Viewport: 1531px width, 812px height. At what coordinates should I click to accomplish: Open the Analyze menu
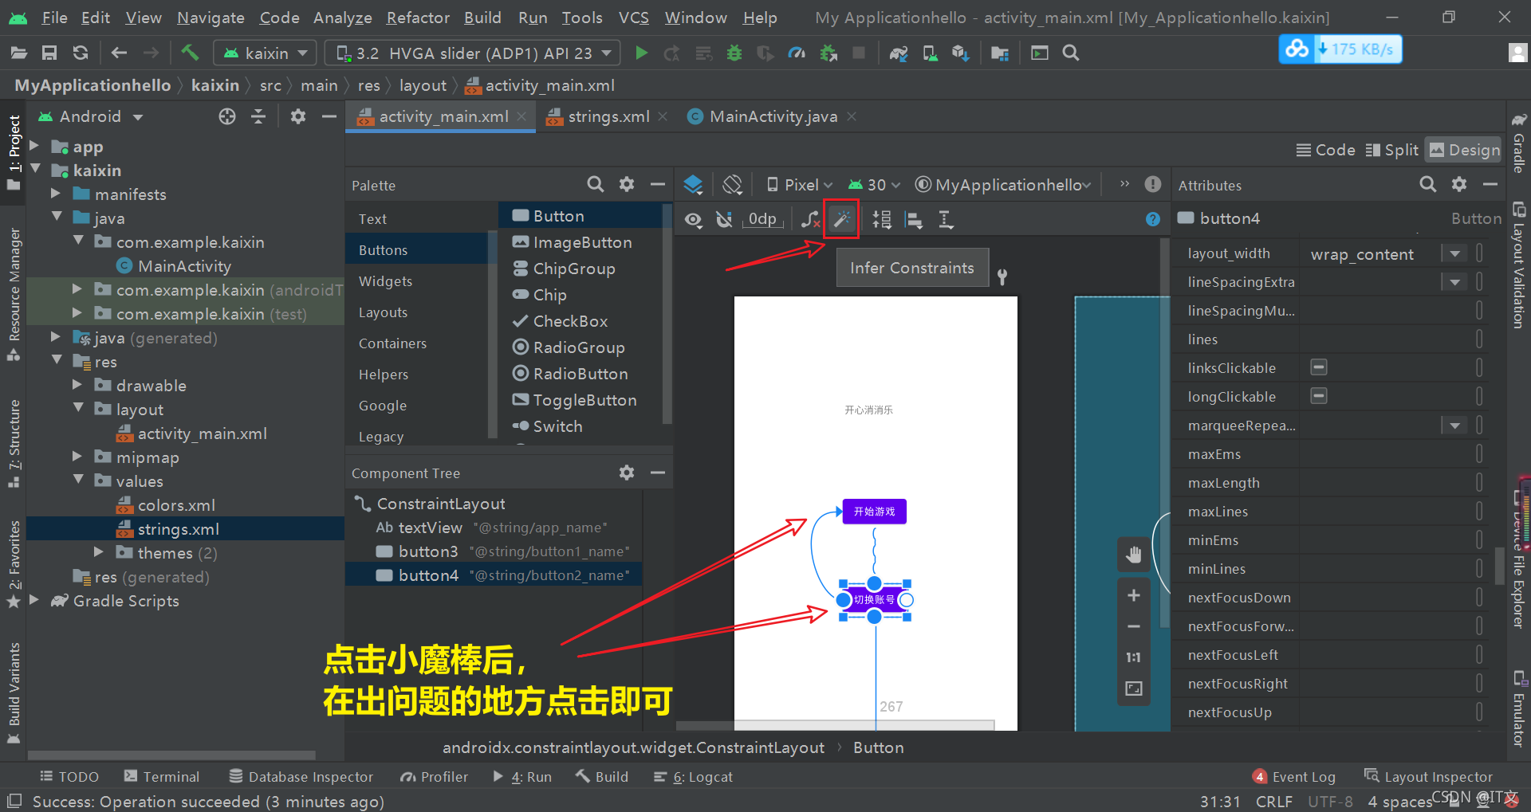coord(342,18)
